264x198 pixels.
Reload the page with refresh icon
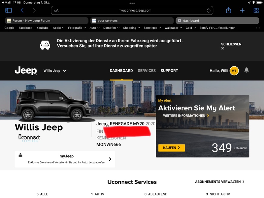(x=209, y=11)
